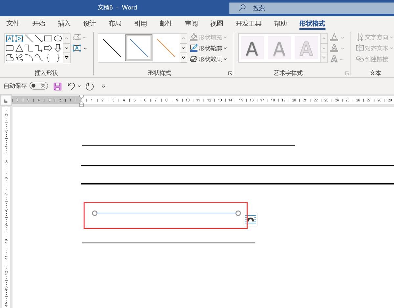Pick the isosceles triangle shape
Viewport: 394px width, 308px height.
coord(19,48)
